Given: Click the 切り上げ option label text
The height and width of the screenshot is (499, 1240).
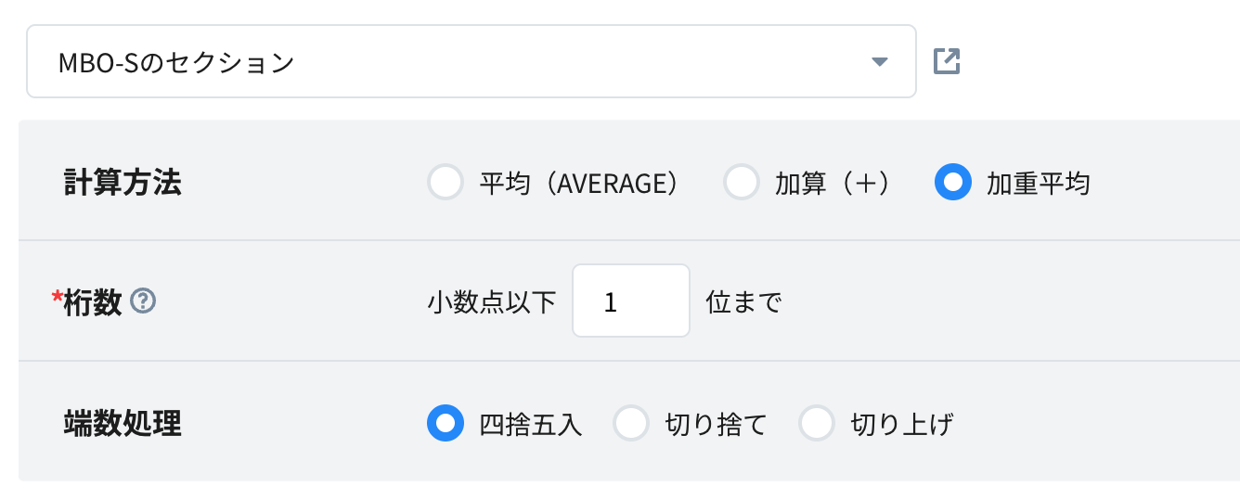Looking at the screenshot, I should tap(902, 425).
